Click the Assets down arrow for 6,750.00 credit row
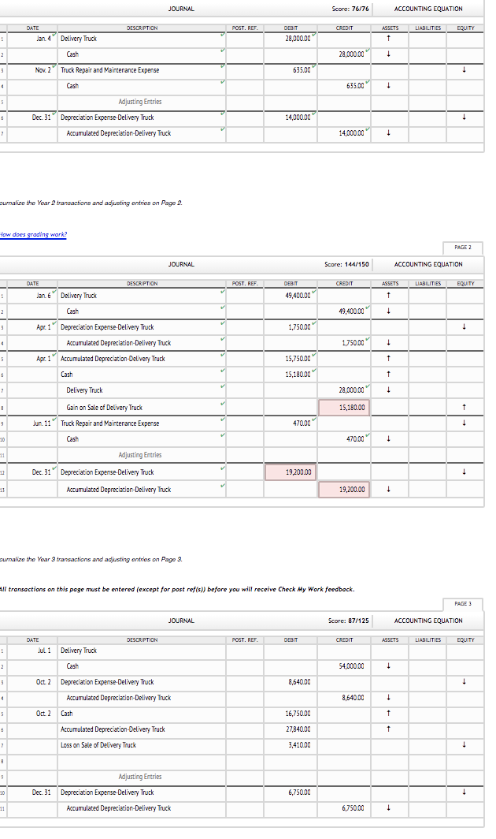496x839 pixels. (389, 808)
